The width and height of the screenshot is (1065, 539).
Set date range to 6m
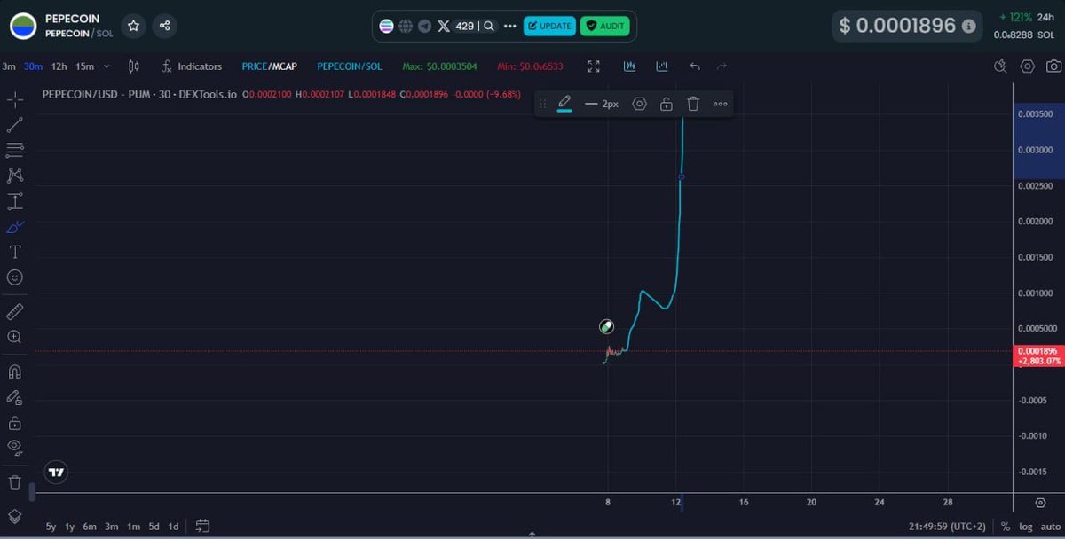90,527
